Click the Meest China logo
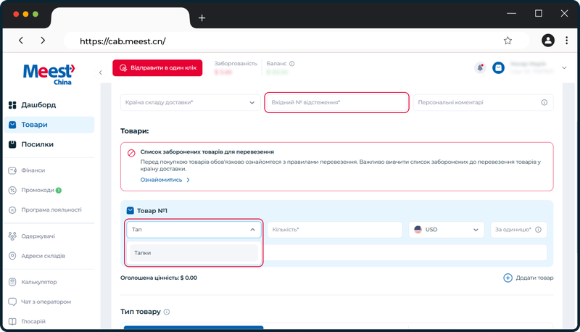This screenshot has width=580, height=332. (49, 75)
